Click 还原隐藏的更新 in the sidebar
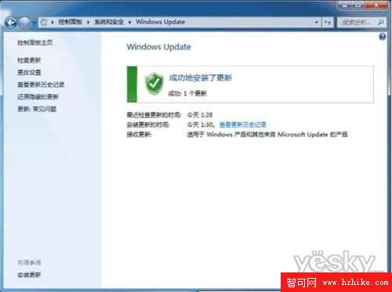Screen dimensions: 392x292 pos(38,97)
